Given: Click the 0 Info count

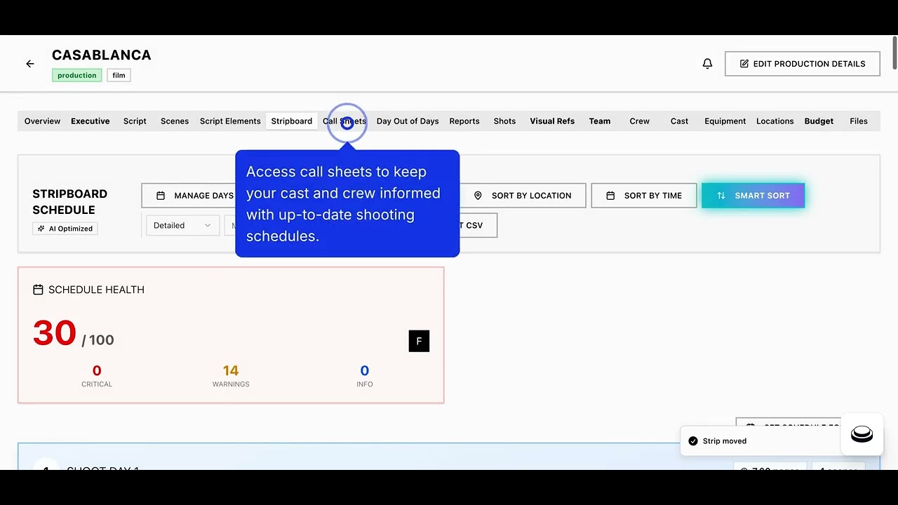Looking at the screenshot, I should [365, 375].
